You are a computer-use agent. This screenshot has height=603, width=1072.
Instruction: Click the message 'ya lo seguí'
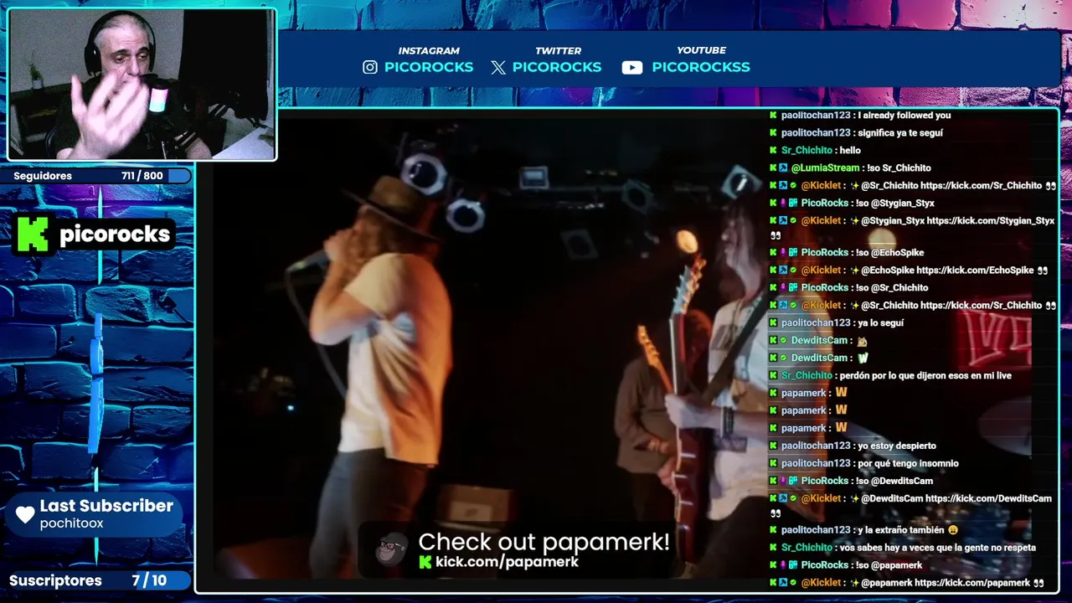pos(881,323)
